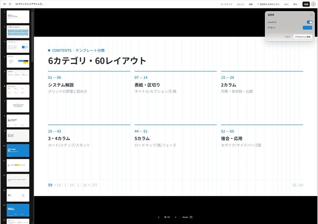Click デフォルトとして保存 button

click(302, 37)
